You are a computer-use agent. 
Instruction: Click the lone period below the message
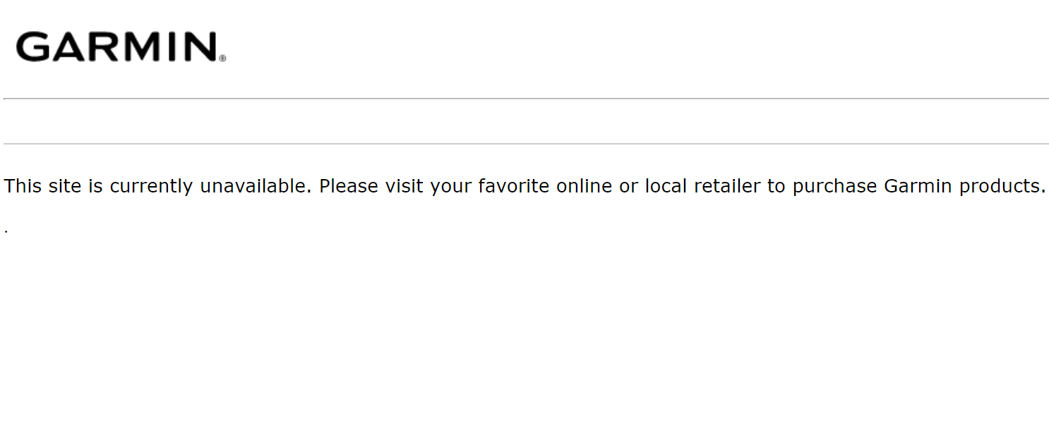6,231
